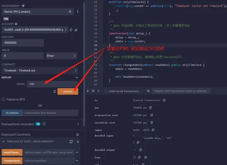
Task: Expand the cancelTransaction parameters chevron
Action: [x=77, y=152]
